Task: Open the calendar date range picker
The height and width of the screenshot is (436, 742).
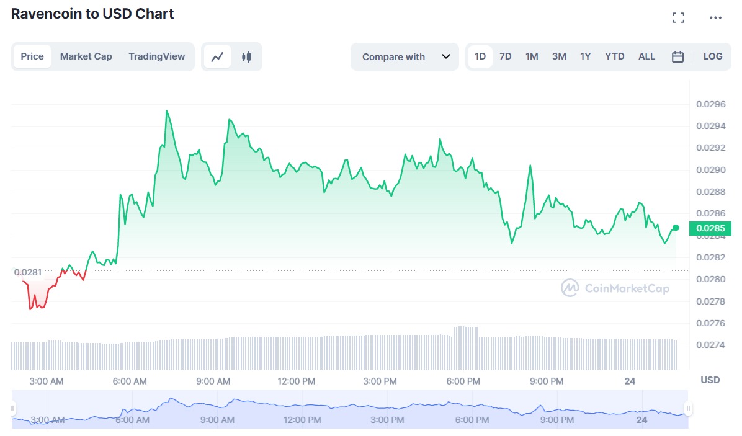Action: [677, 56]
